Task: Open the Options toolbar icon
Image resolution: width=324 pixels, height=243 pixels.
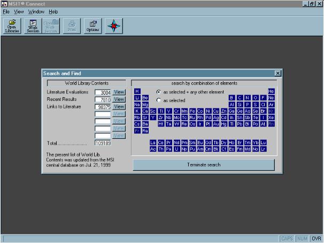Action: [x=93, y=26]
